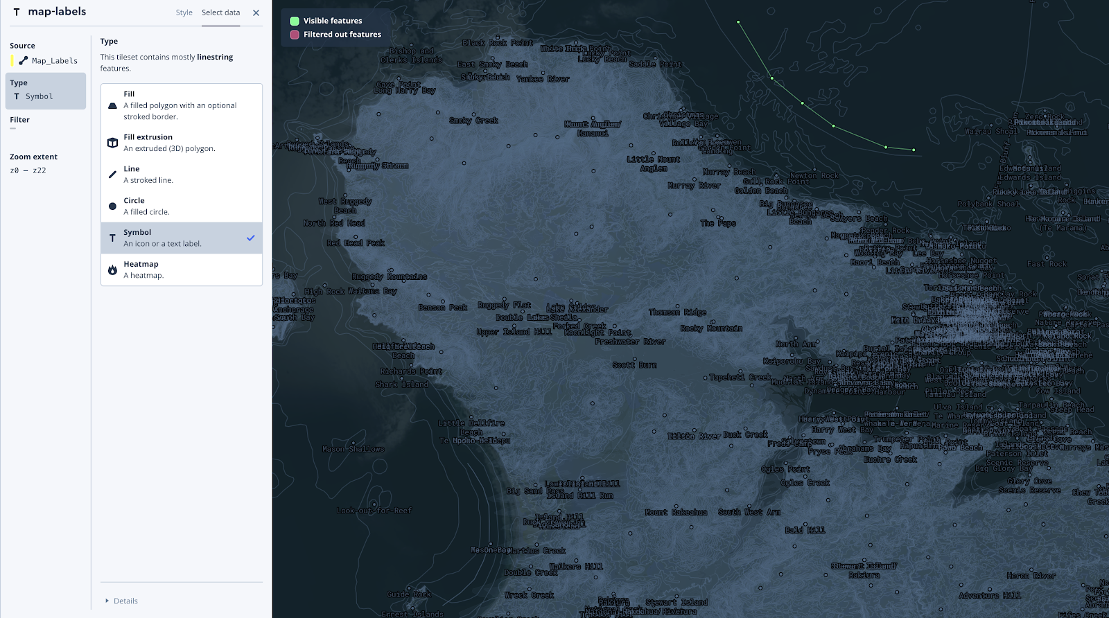Click the Heron River map label
Screen dimensions: 1109x618
tap(1031, 576)
